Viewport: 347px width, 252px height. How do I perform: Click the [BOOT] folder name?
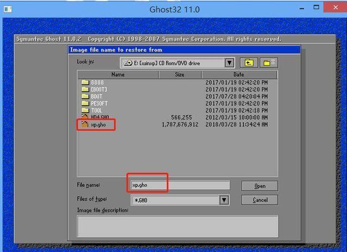coord(99,89)
